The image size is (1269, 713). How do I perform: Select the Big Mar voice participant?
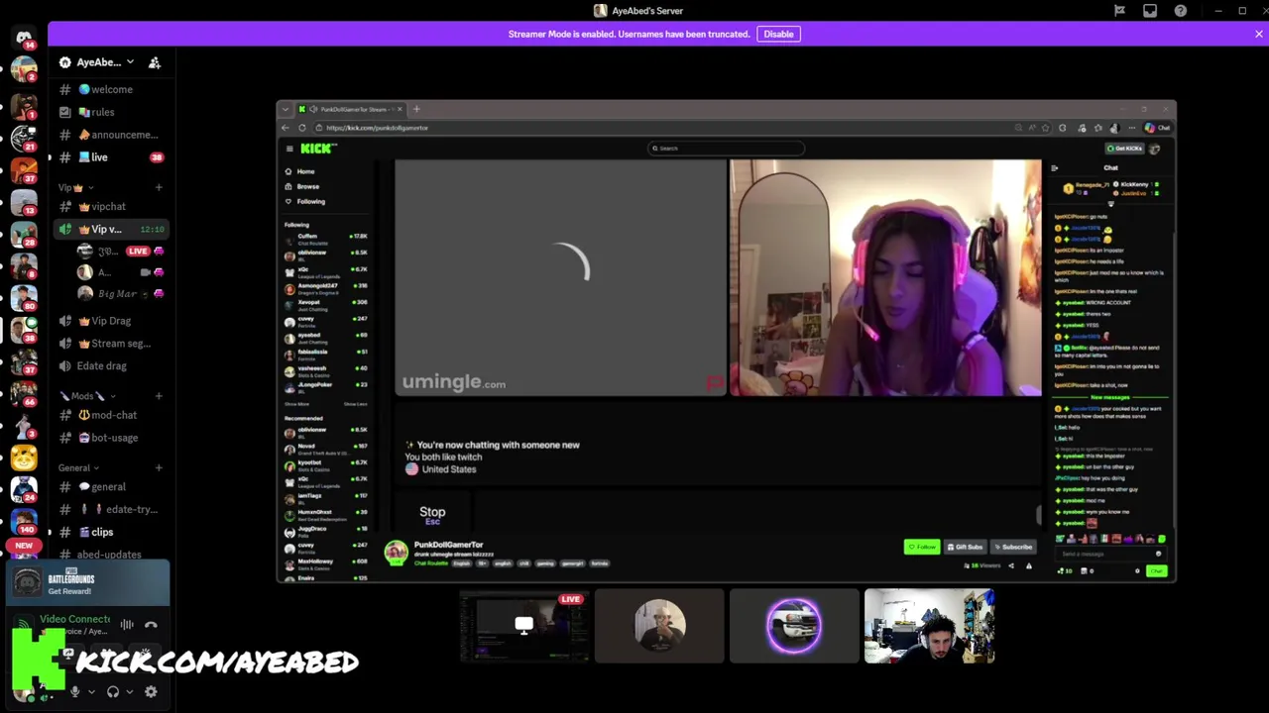pos(119,293)
